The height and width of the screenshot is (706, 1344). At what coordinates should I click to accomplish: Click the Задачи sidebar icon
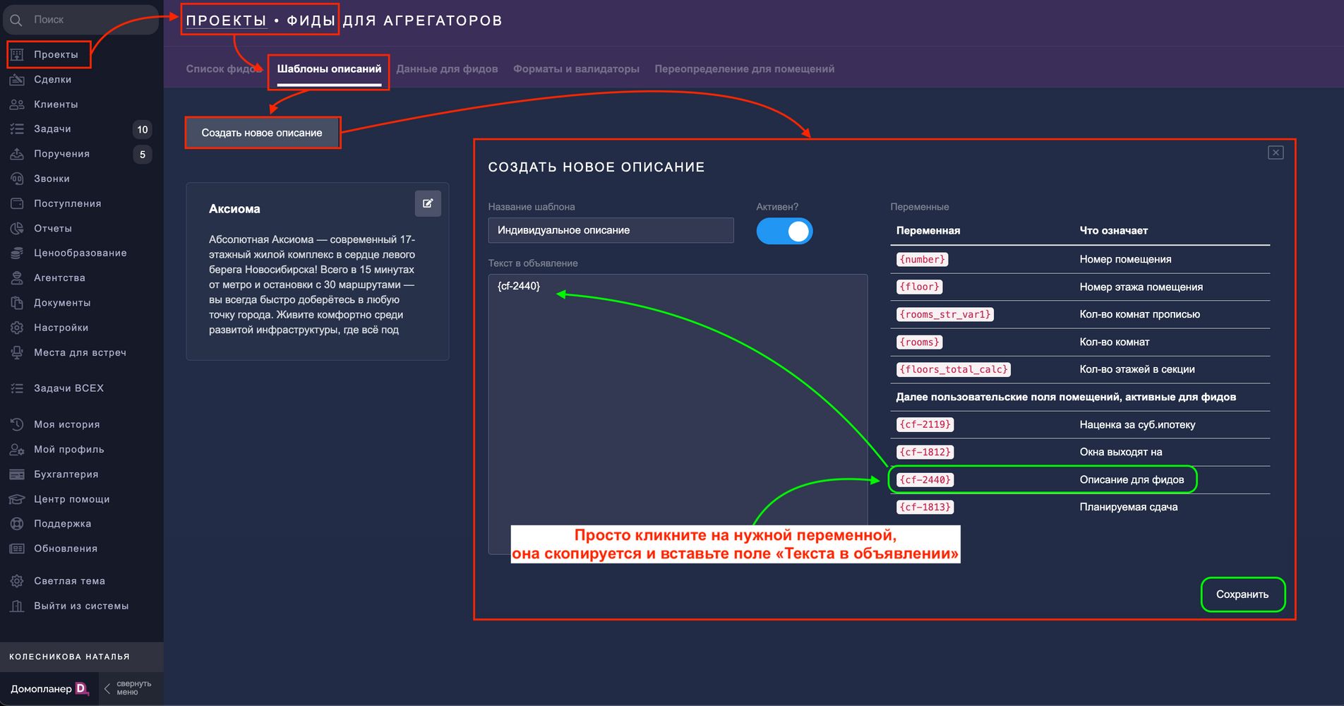point(17,129)
